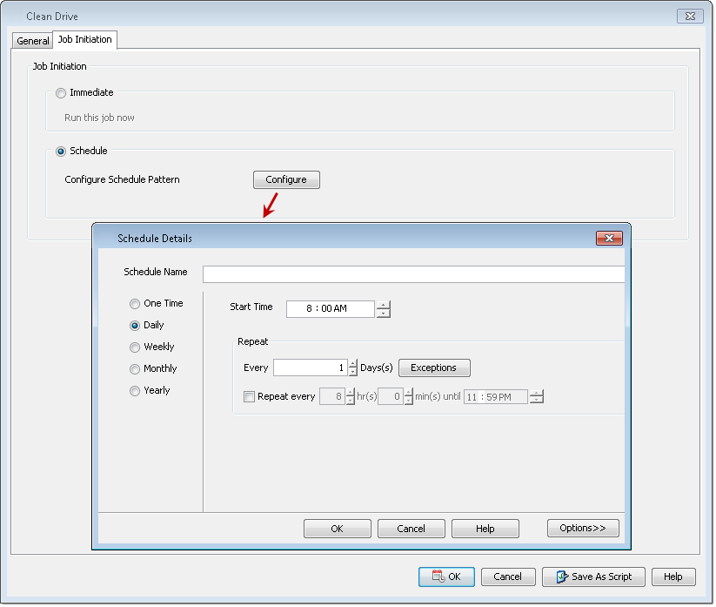Expand additional settings with Options button
The height and width of the screenshot is (607, 716).
click(x=583, y=528)
